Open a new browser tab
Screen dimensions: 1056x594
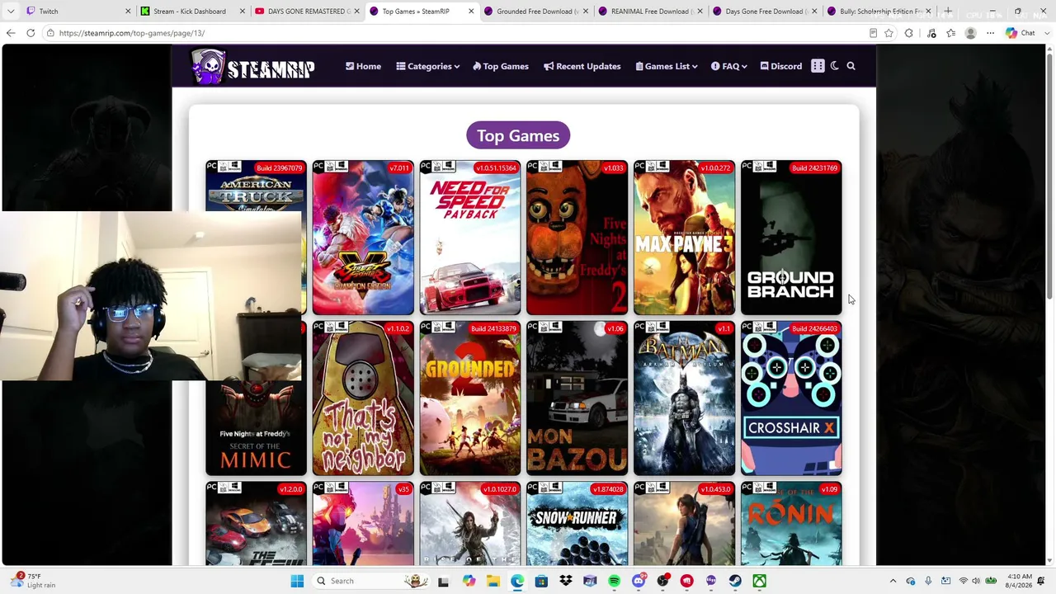pos(948,12)
